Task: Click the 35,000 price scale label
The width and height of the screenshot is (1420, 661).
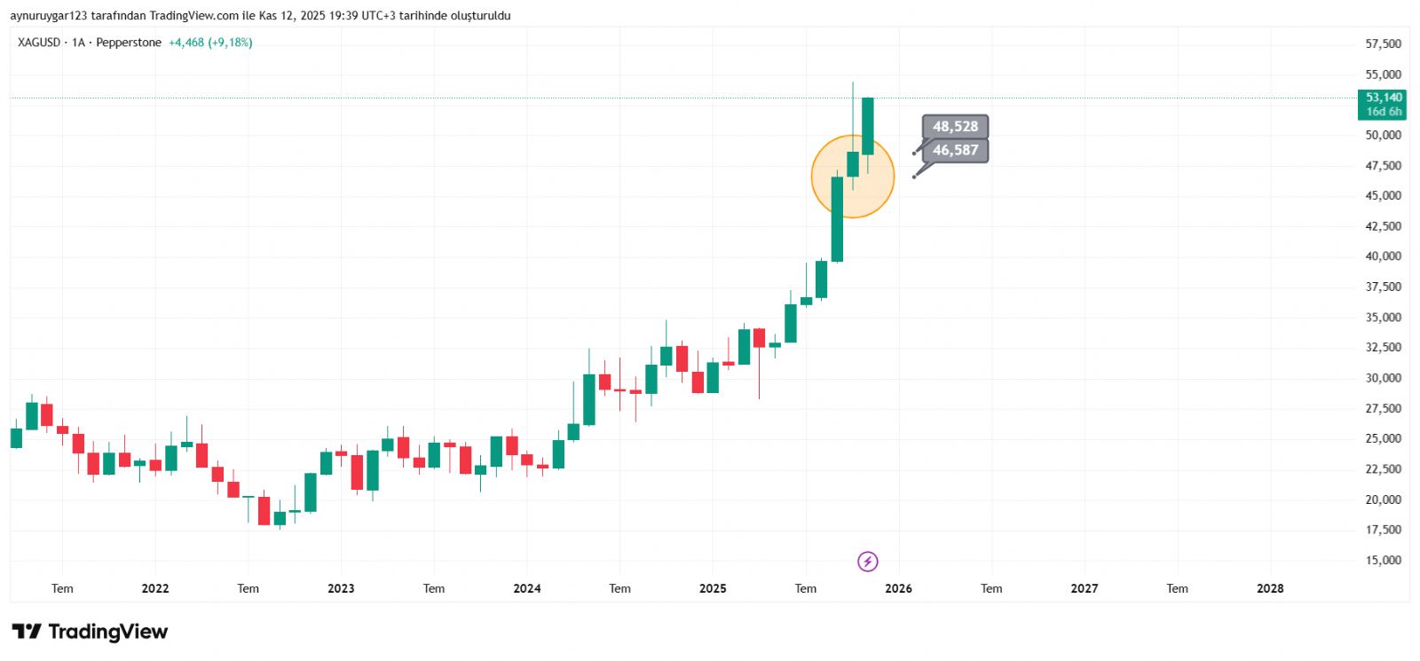Action: (1383, 318)
